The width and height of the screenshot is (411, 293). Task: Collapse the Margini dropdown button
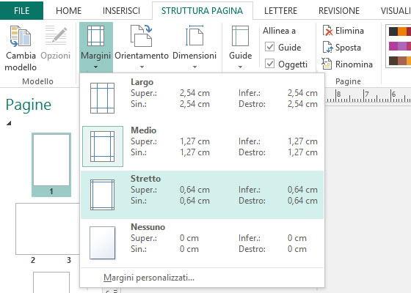pos(96,48)
